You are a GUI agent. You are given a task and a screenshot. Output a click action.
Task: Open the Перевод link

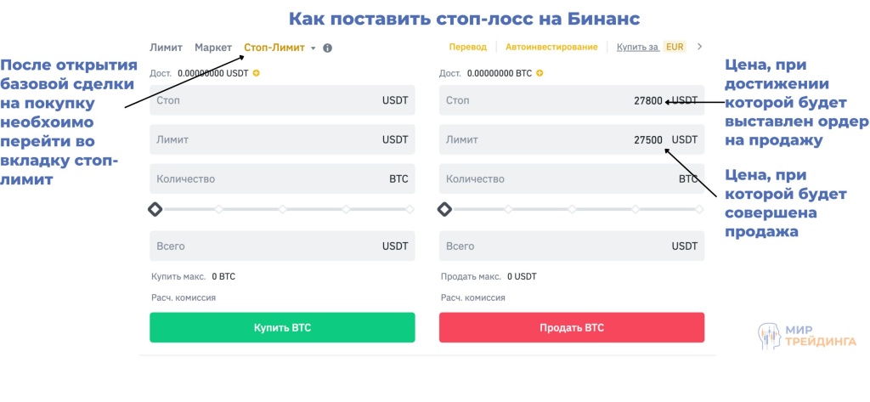coord(467,47)
